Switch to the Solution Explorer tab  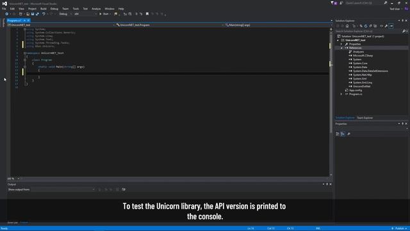click(345, 118)
